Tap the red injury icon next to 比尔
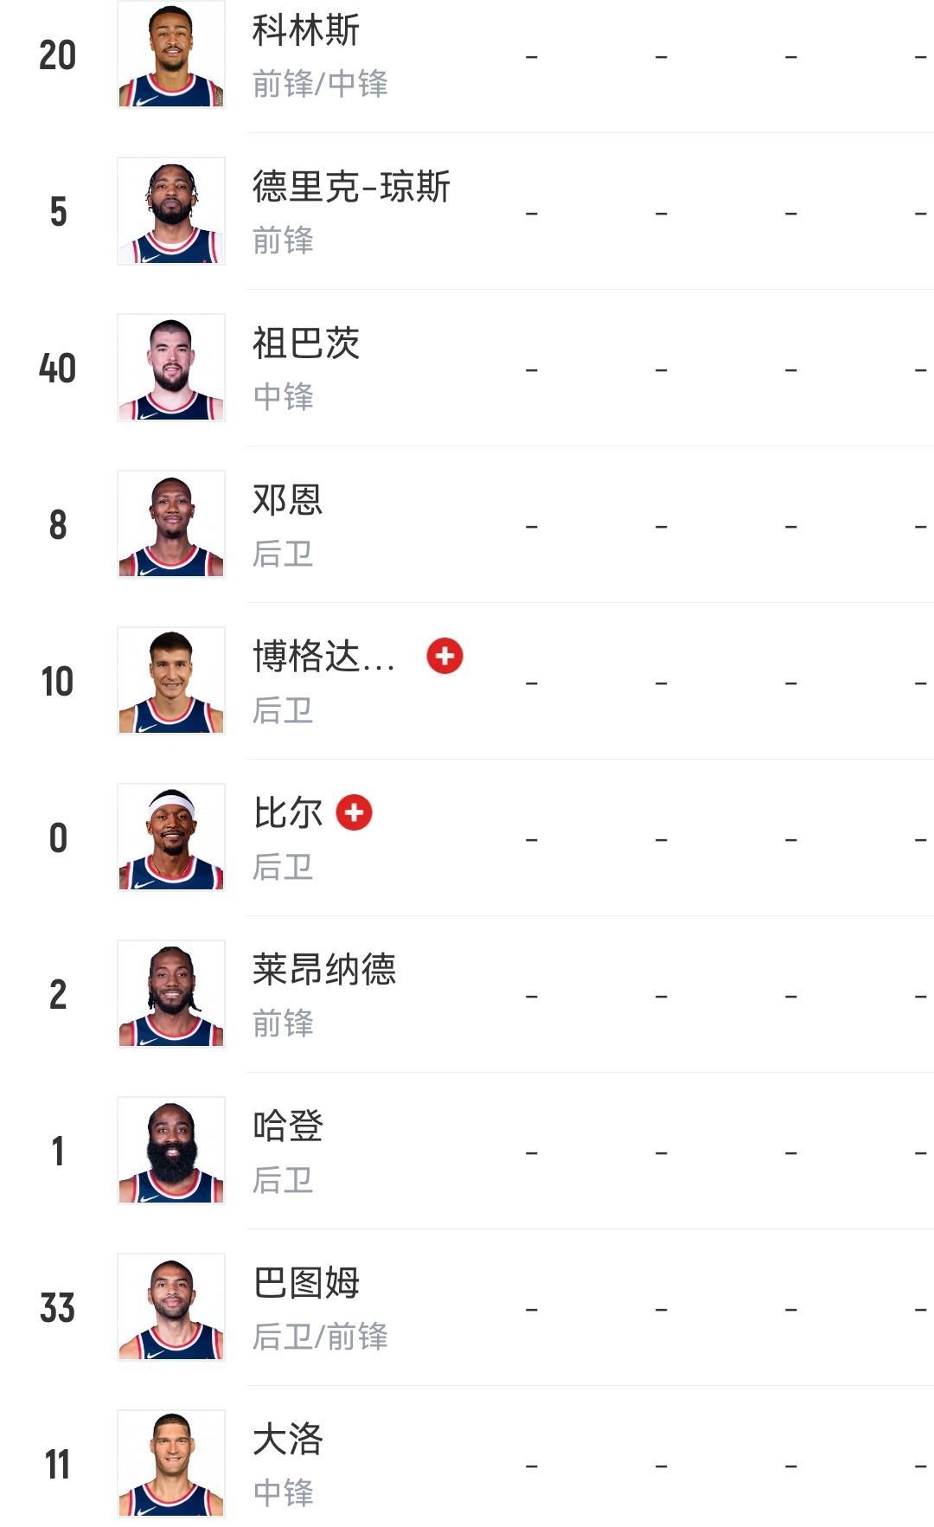The height and width of the screenshot is (1527, 934). [x=354, y=812]
